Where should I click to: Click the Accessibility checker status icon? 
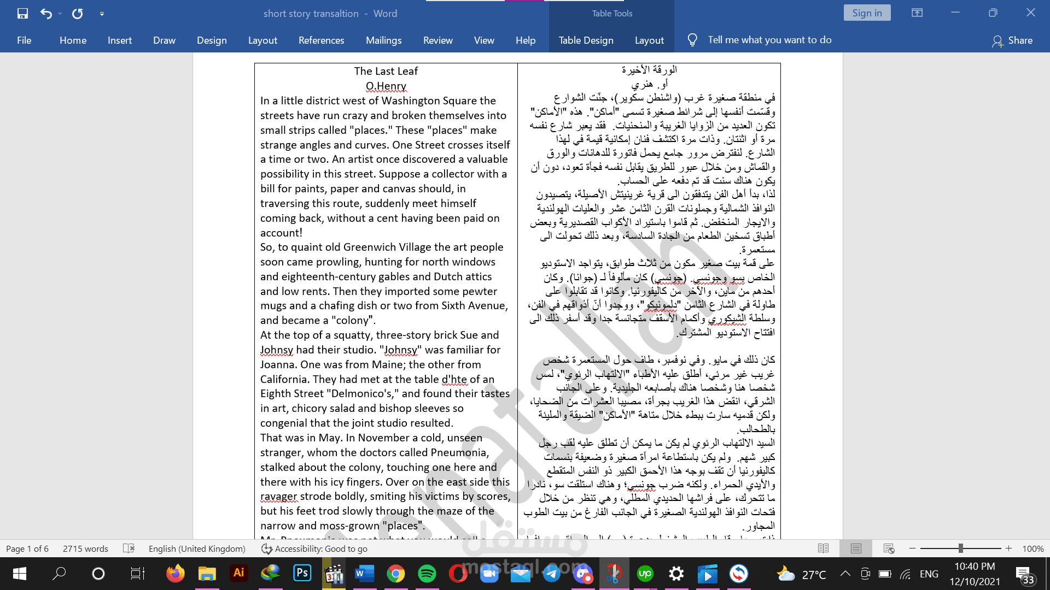pos(267,548)
